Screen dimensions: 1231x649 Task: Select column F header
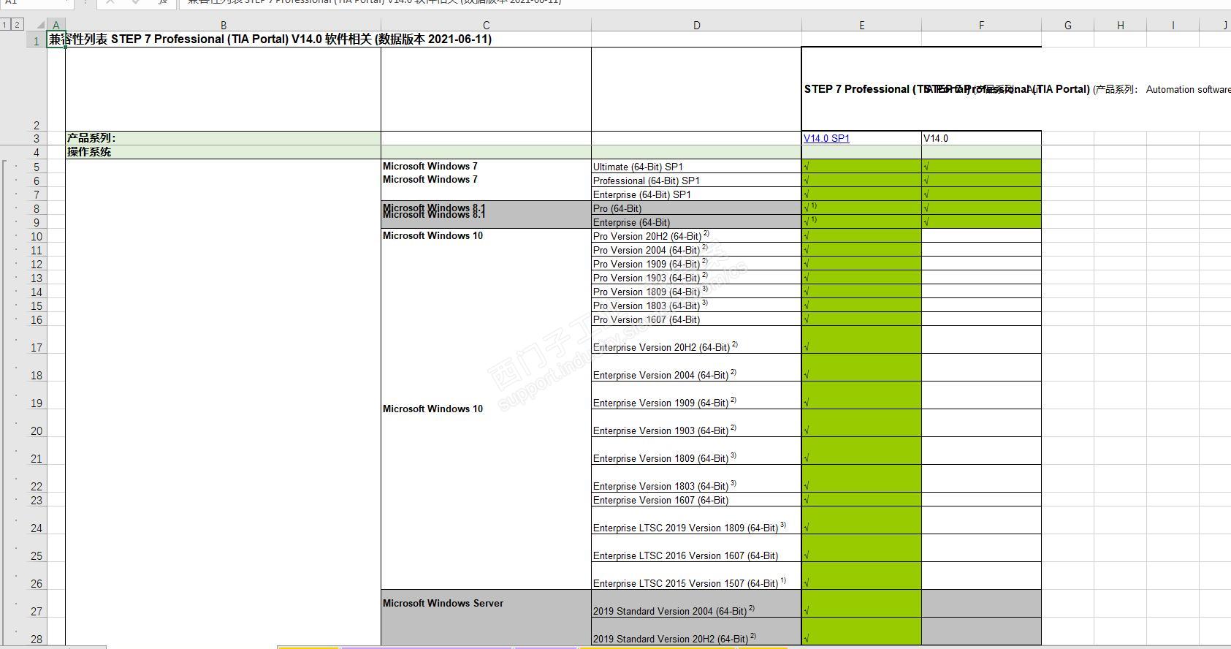coord(981,25)
